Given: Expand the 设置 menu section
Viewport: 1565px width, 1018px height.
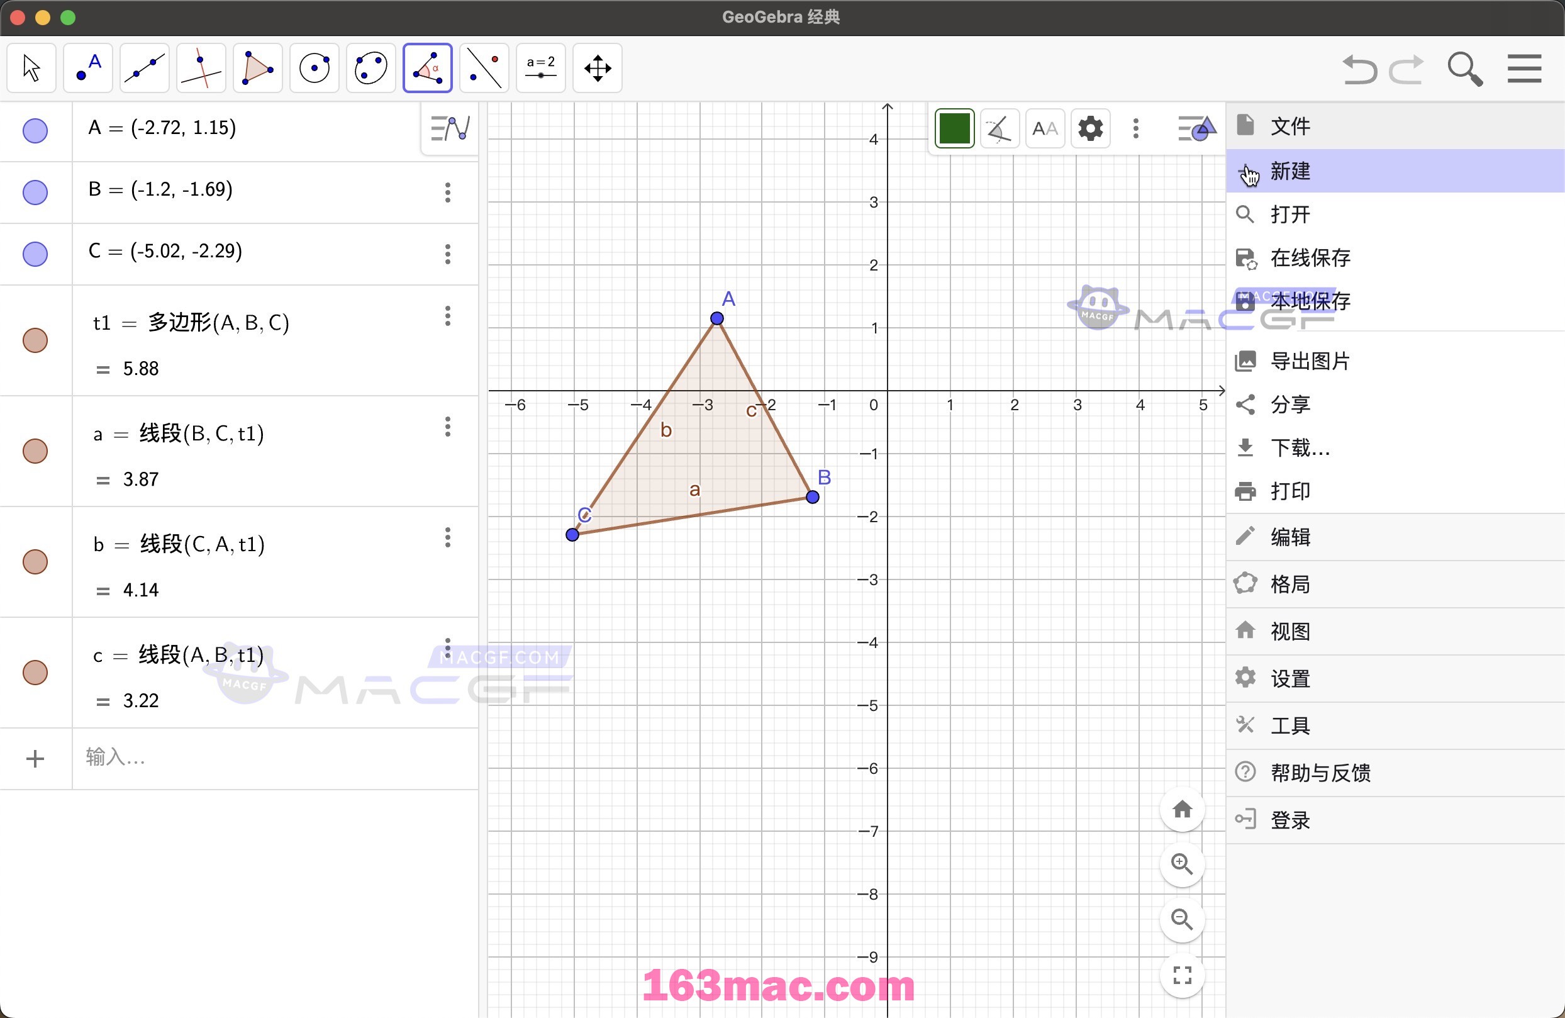Looking at the screenshot, I should (1395, 678).
